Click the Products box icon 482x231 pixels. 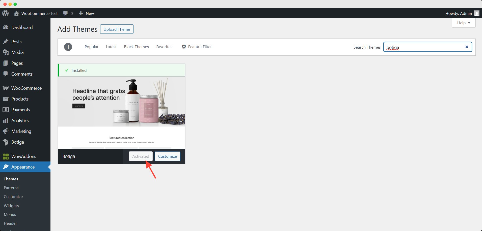[x=6, y=99]
